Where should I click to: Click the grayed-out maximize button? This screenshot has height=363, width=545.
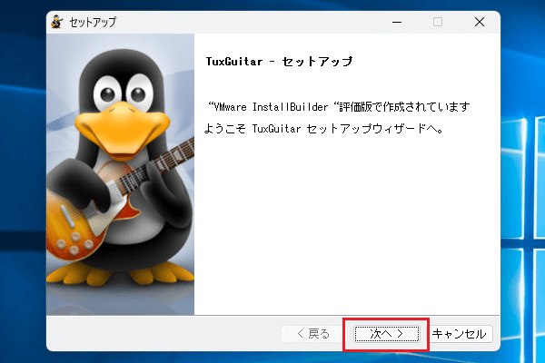coord(437,23)
